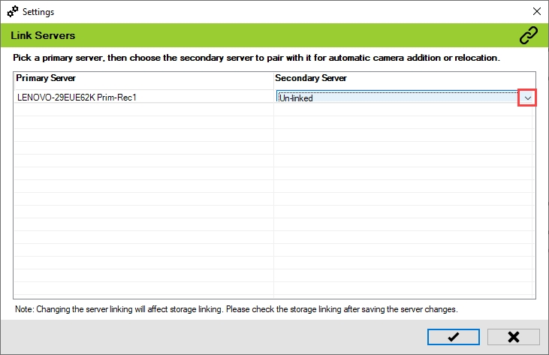
Task: Click the Settings title text in title bar
Action: 38,12
